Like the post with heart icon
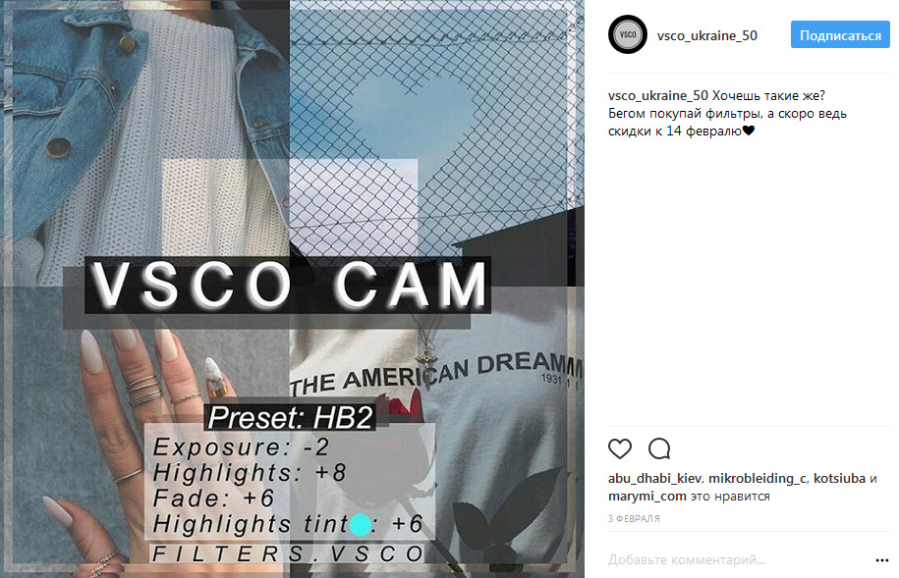 click(620, 449)
